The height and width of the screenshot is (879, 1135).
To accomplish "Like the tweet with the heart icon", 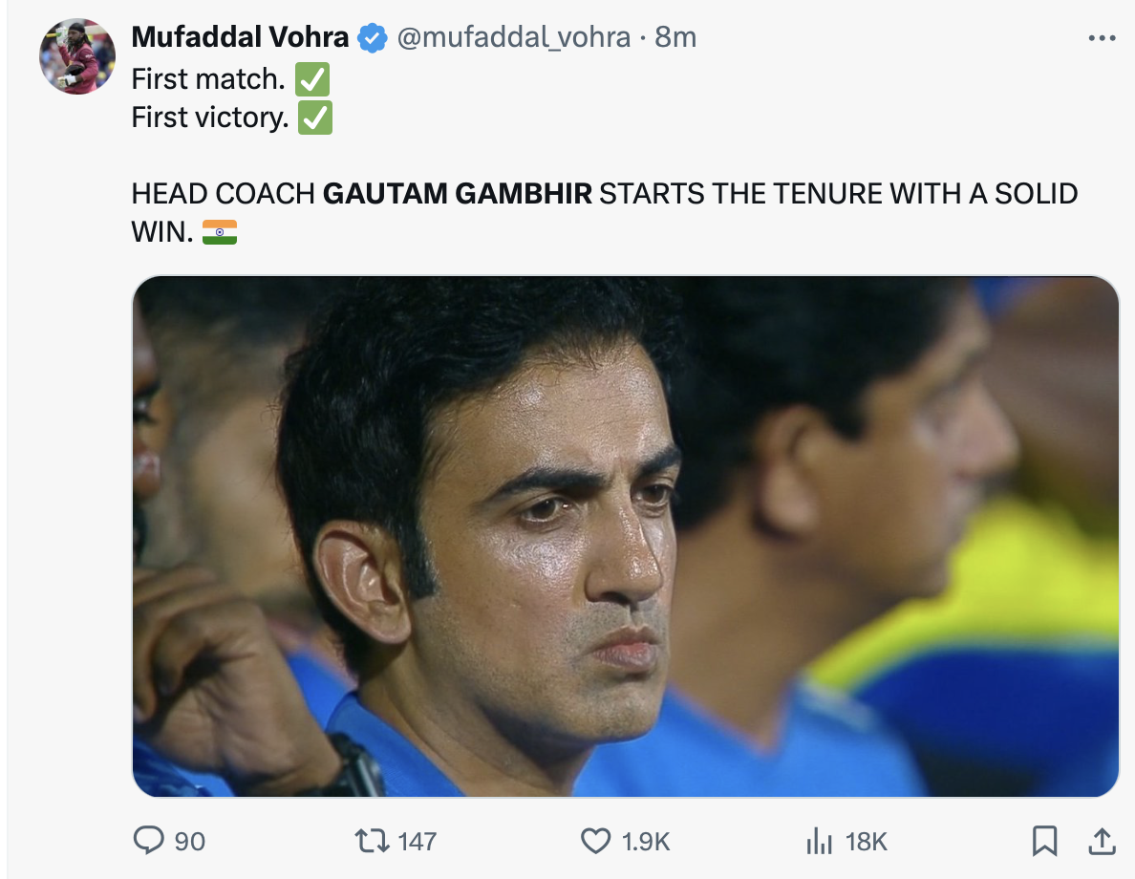I will click(x=595, y=841).
